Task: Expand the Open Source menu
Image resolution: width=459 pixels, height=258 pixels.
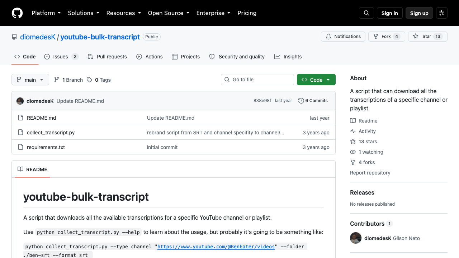Action: pos(169,13)
